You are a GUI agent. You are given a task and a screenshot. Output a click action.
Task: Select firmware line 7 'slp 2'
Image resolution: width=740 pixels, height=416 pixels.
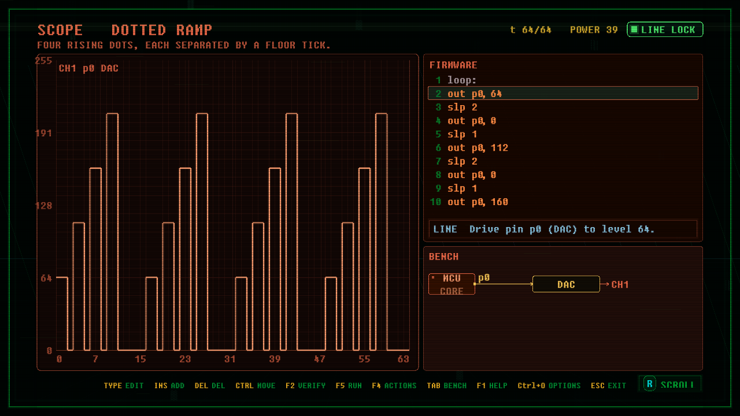pyautogui.click(x=563, y=161)
